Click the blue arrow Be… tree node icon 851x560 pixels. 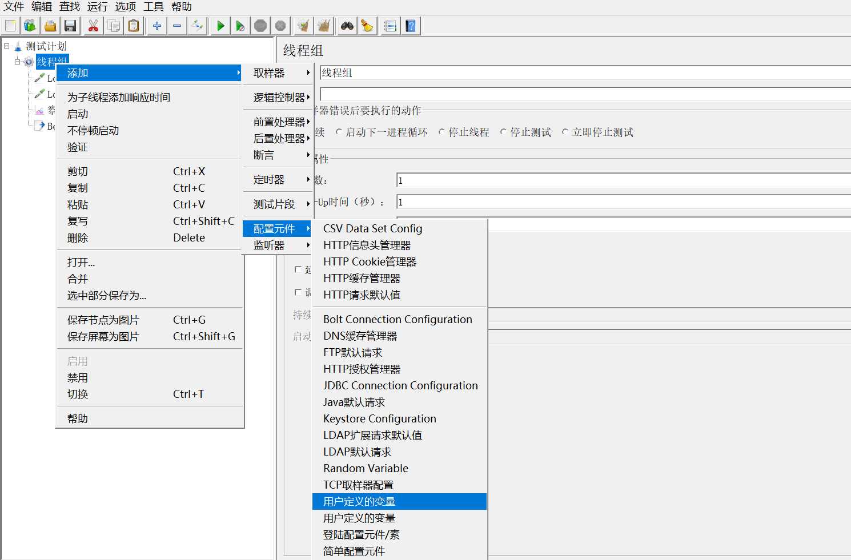[39, 126]
